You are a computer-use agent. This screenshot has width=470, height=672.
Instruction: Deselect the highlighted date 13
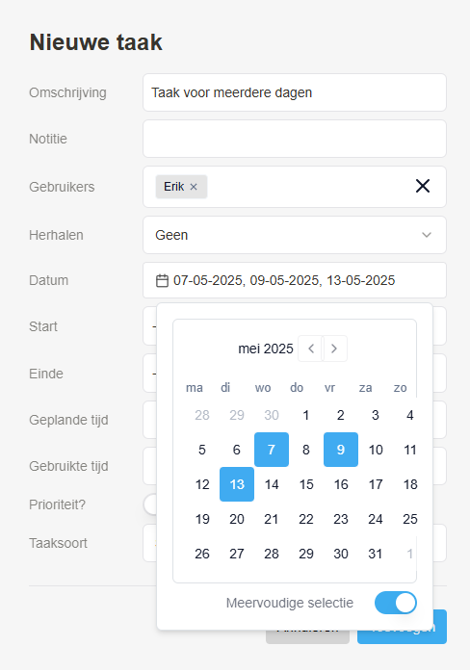pos(237,484)
